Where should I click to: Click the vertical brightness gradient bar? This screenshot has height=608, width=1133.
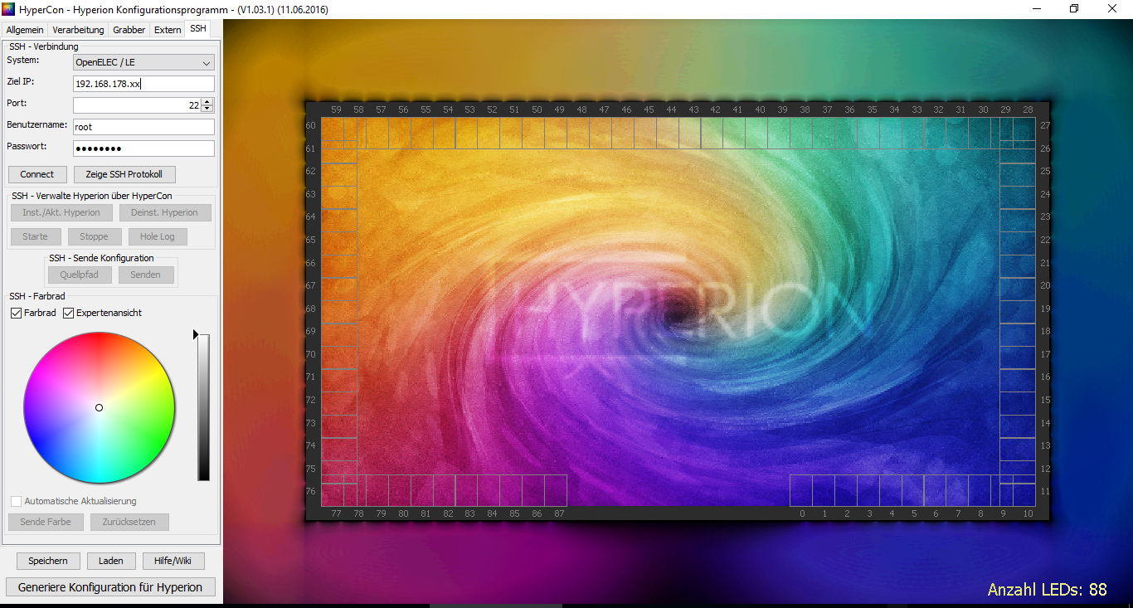coord(203,407)
